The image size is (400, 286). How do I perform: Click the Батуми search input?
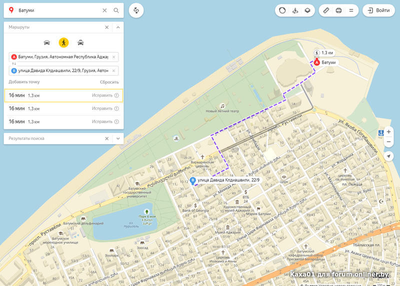click(58, 10)
